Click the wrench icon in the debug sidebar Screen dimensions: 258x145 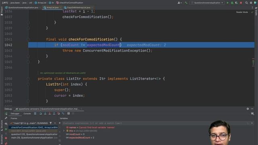click(6, 118)
